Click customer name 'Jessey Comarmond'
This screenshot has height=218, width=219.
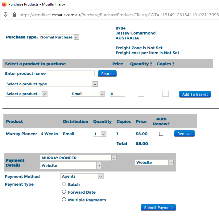pyautogui.click(x=135, y=33)
